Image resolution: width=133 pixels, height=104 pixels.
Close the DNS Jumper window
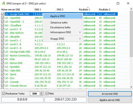(128, 3)
